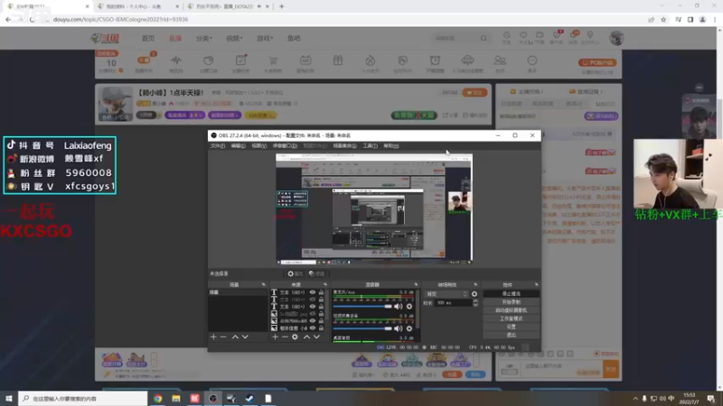Mute the 麦克风/Aux mixer channel
The width and height of the screenshot is (723, 406).
pyautogui.click(x=399, y=307)
